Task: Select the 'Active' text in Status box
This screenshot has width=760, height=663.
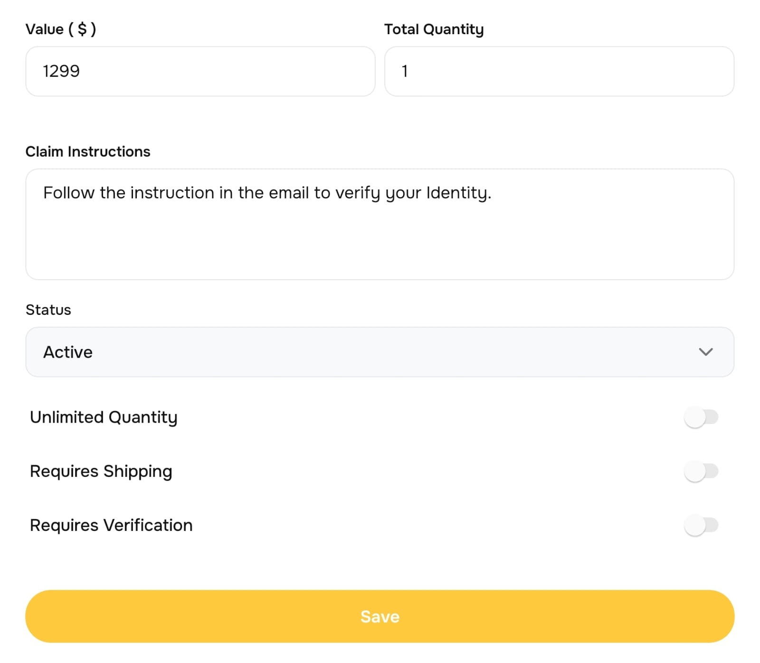Action: tap(68, 352)
